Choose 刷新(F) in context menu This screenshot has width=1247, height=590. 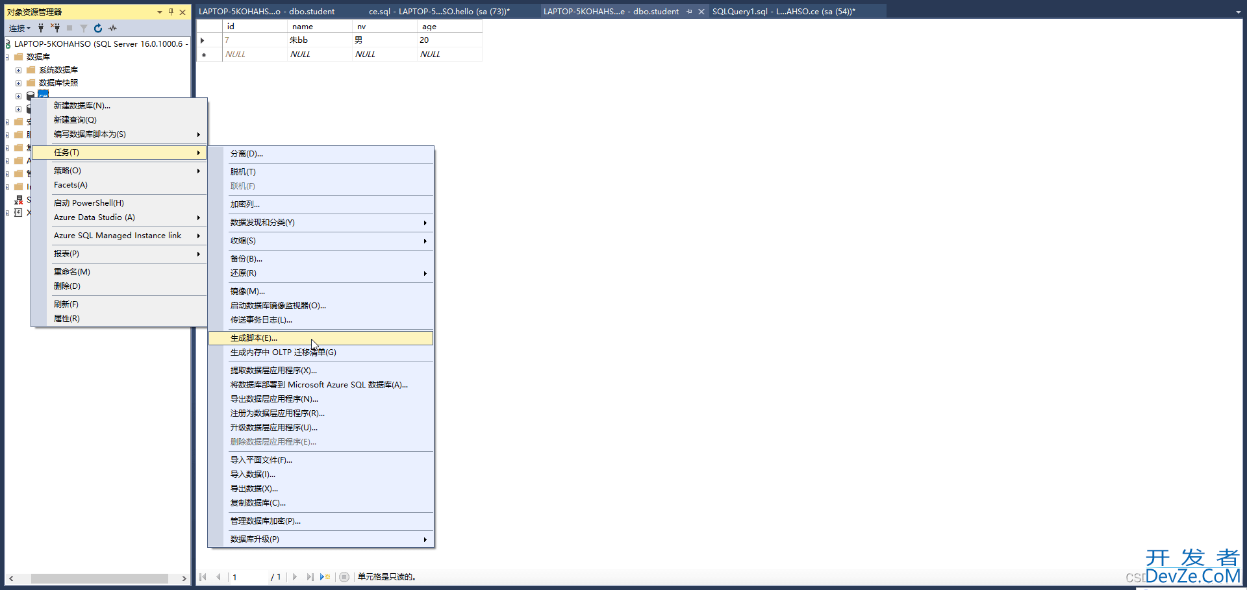coord(120,304)
